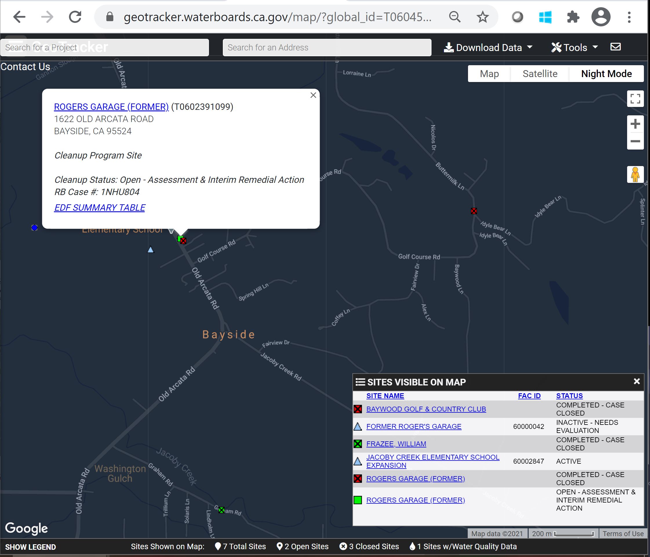Sort the sites list by STATUS column
Screen dimensions: 650x557
(x=569, y=396)
